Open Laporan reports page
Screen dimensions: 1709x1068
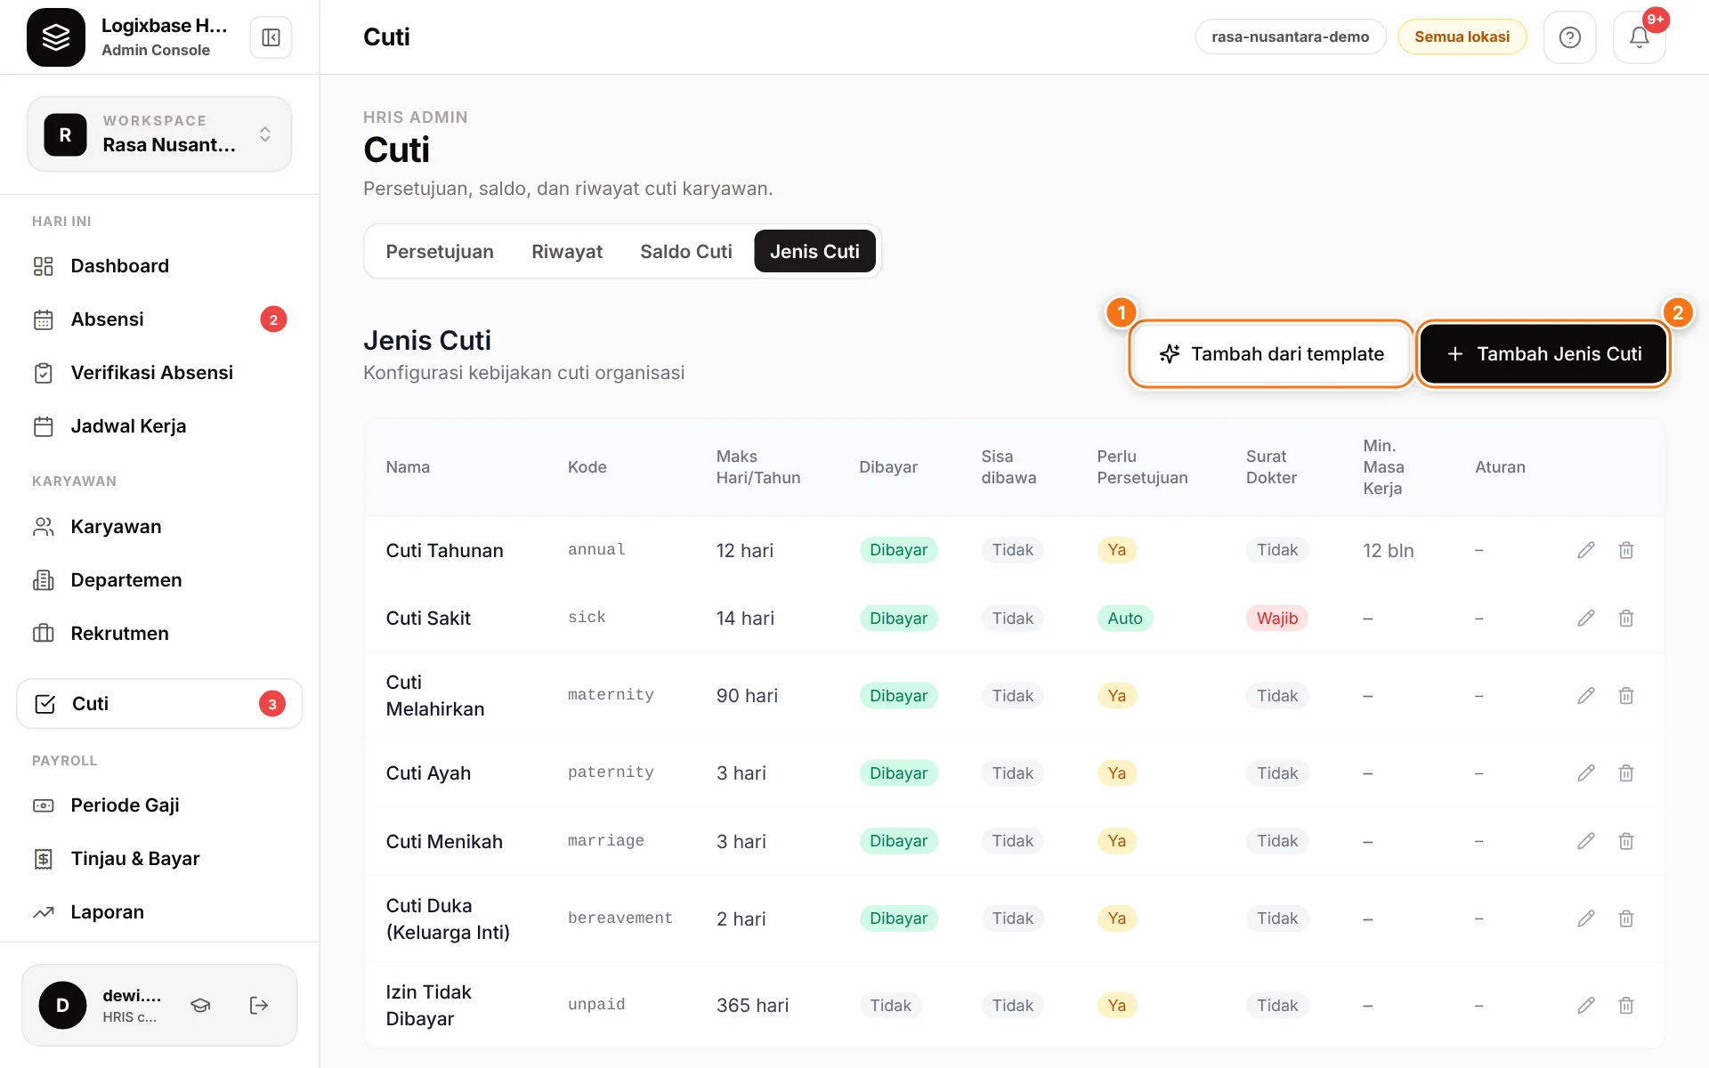point(159,912)
